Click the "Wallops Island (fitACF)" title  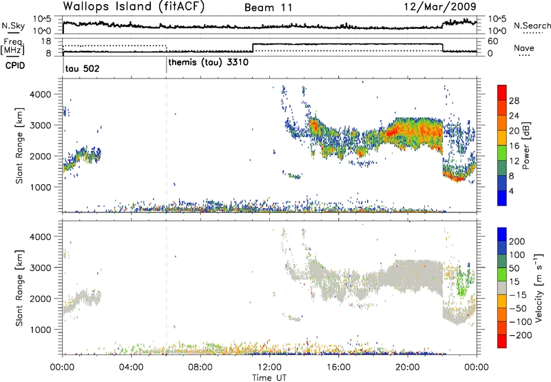(134, 6)
